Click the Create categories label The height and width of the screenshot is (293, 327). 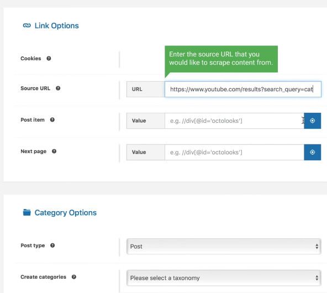click(43, 277)
